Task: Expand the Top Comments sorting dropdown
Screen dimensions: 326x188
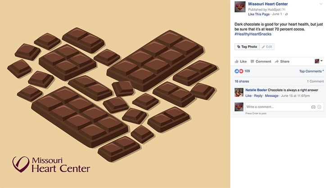Action: tap(312, 71)
